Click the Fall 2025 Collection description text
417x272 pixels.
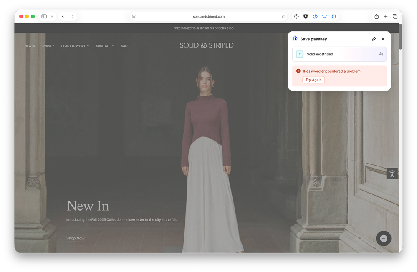[121, 219]
